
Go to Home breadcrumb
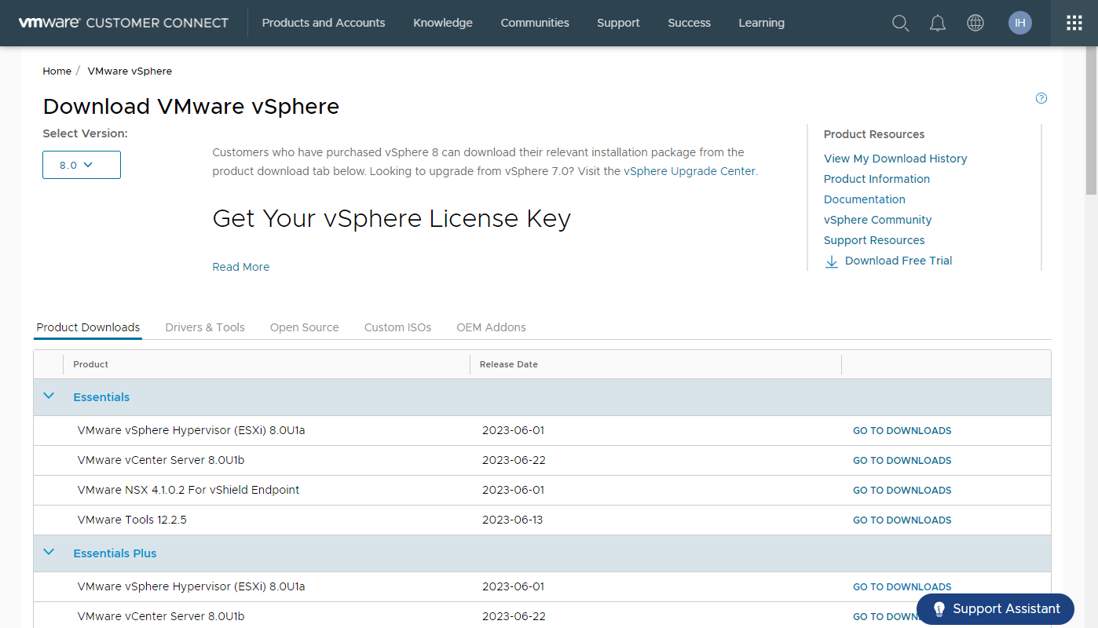[57, 71]
